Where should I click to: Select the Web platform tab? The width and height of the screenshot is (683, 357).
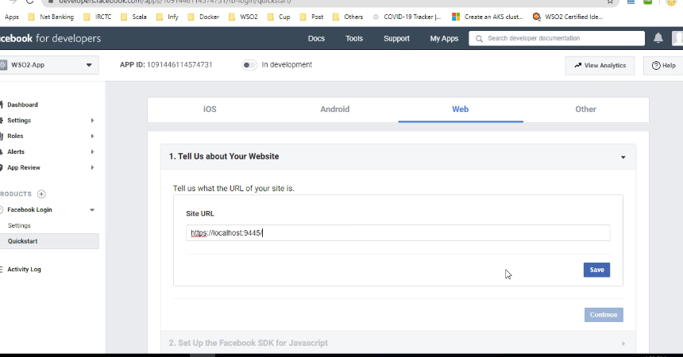[461, 109]
